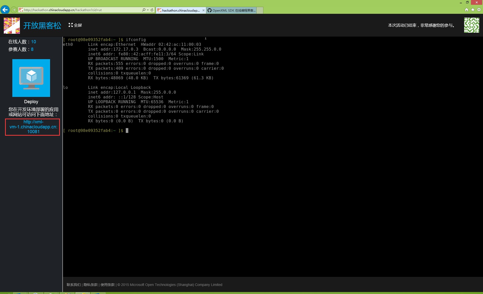Click the Deploy virtual machine icon

pos(31,78)
